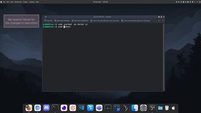Launch Visual Studio Code from dock
Image resolution: width=201 pixels, height=113 pixels.
coord(82,108)
